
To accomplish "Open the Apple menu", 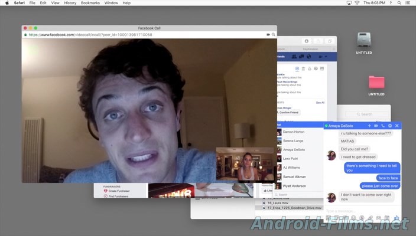I will point(7,3).
